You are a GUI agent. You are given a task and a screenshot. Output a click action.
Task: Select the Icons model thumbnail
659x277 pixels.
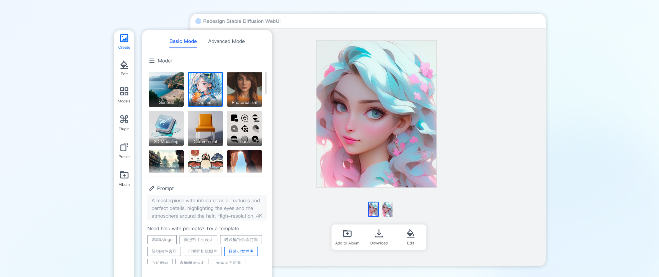[244, 128]
